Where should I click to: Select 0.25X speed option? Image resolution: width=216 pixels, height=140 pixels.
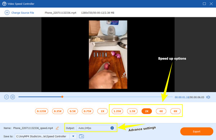[58, 111]
